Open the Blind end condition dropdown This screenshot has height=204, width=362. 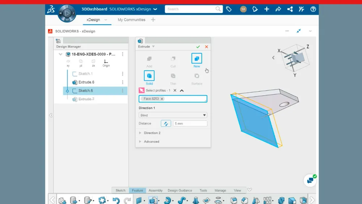(x=173, y=115)
